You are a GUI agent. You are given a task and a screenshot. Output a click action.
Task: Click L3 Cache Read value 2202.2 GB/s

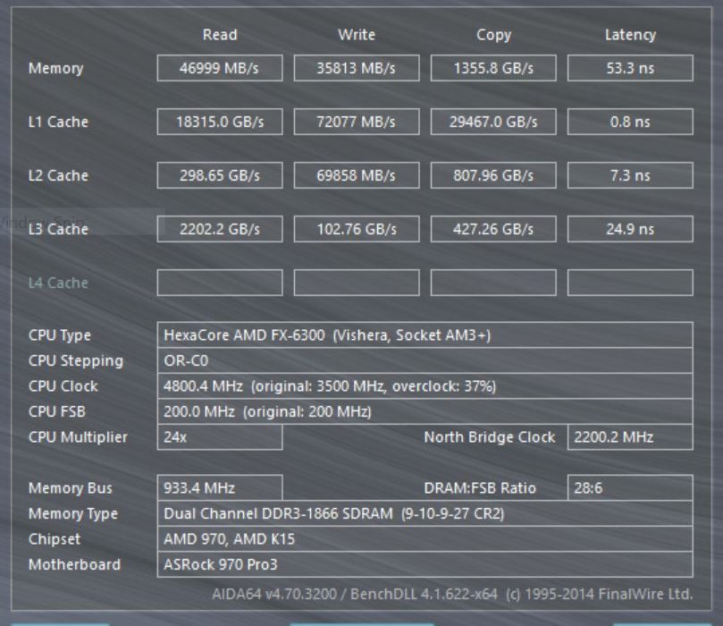220,229
